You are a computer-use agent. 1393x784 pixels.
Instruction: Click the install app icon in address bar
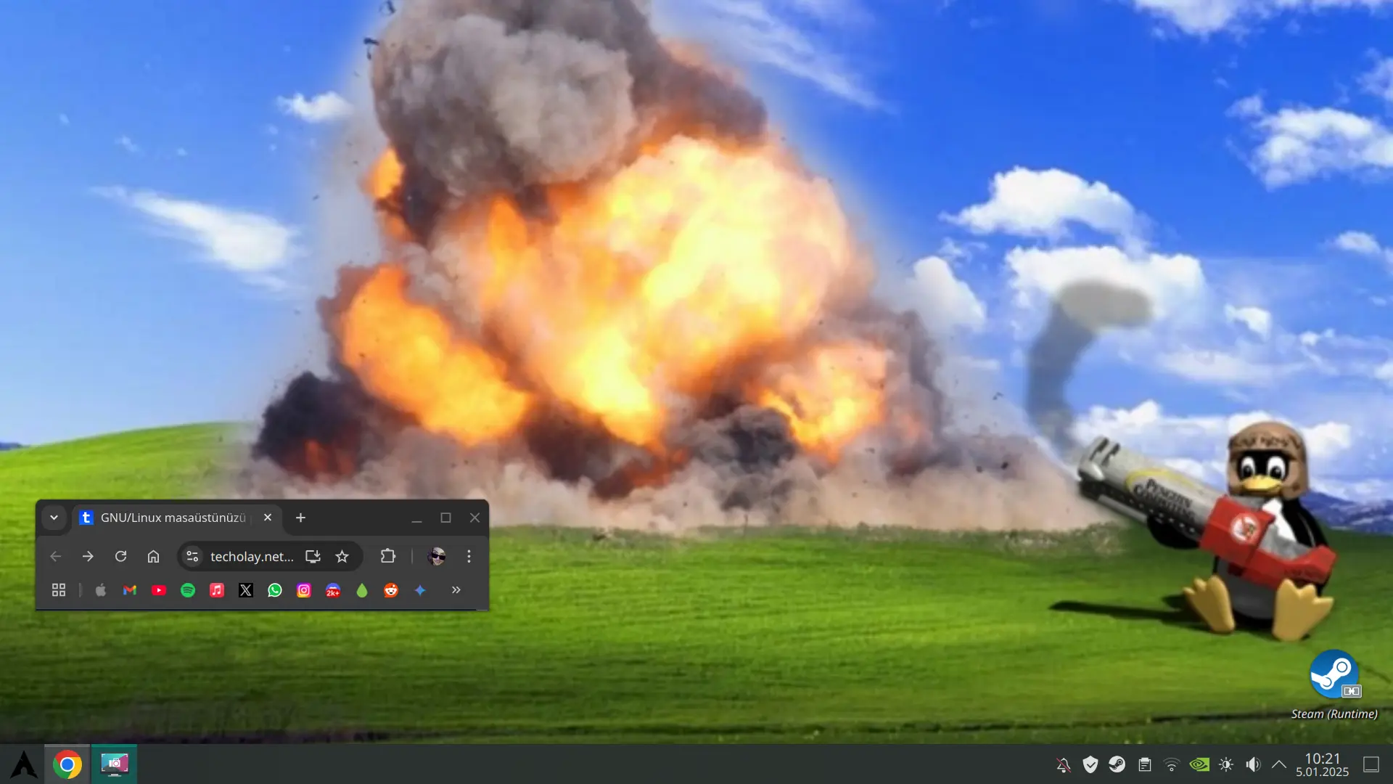[313, 556]
